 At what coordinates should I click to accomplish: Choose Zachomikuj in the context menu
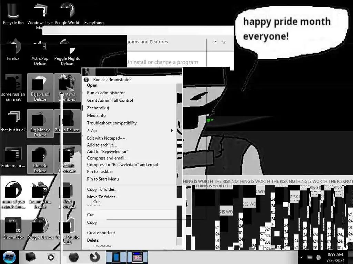tap(130, 108)
